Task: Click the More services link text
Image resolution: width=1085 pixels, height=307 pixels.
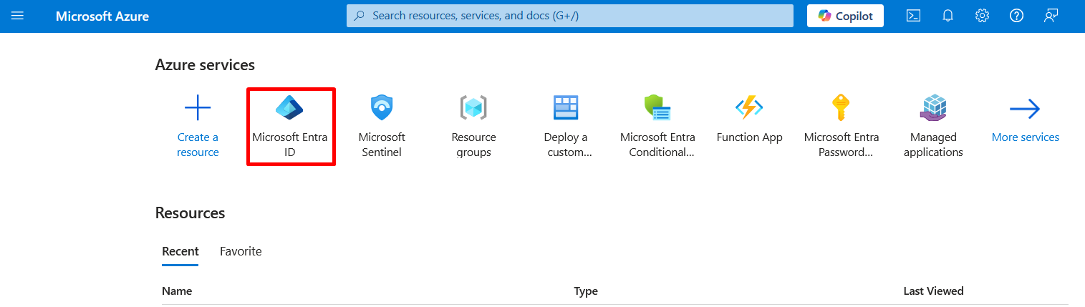Action: [x=1025, y=137]
